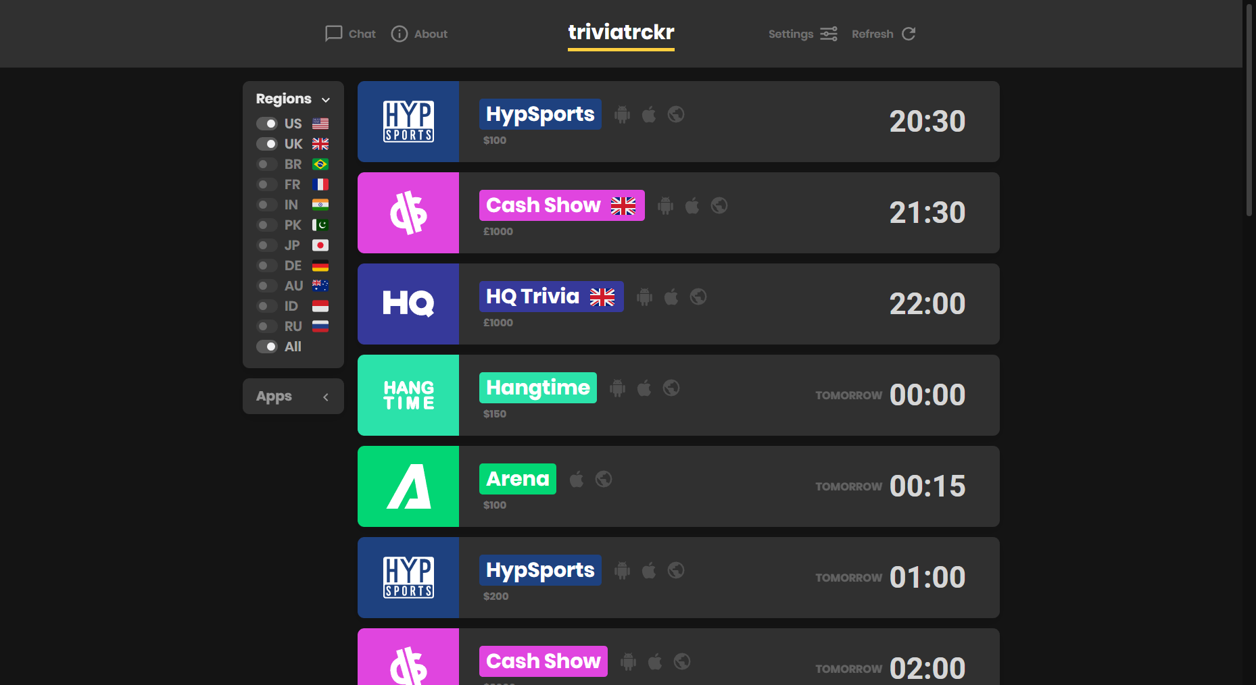Click the Android icon on Hangtime row

pyautogui.click(x=617, y=388)
